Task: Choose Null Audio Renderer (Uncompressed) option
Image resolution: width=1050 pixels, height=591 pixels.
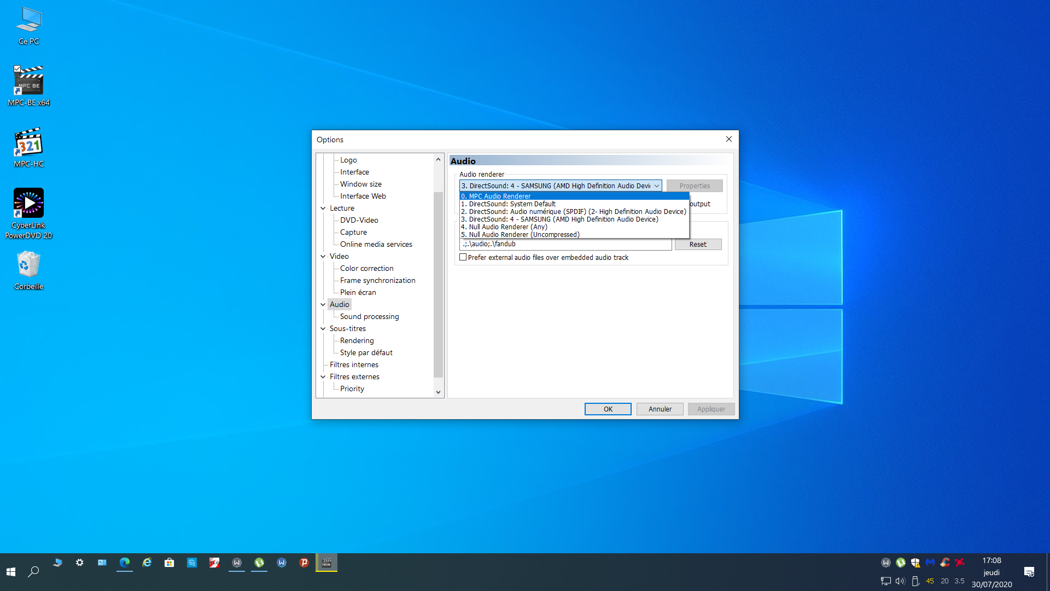Action: click(x=574, y=234)
